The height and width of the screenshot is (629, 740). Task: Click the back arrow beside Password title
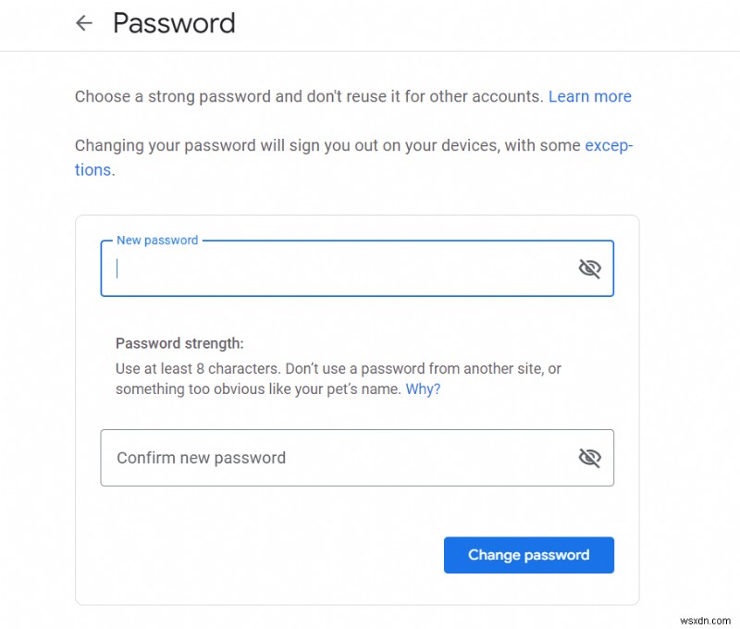pos(84,23)
